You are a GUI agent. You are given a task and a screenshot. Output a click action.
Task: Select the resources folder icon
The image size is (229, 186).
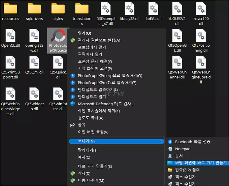click(x=10, y=9)
